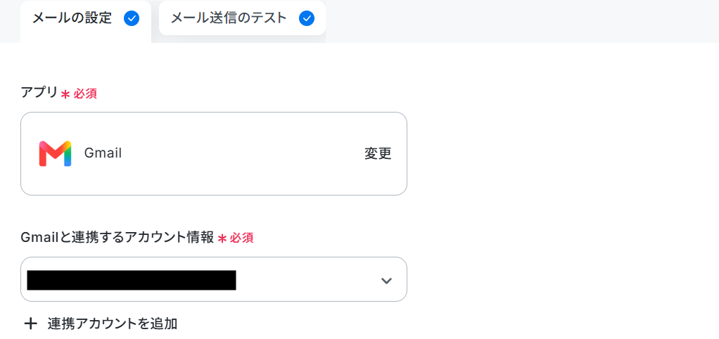This screenshot has width=719, height=339.
Task: Open the 連携アカウントを追加 link
Action: point(113,324)
